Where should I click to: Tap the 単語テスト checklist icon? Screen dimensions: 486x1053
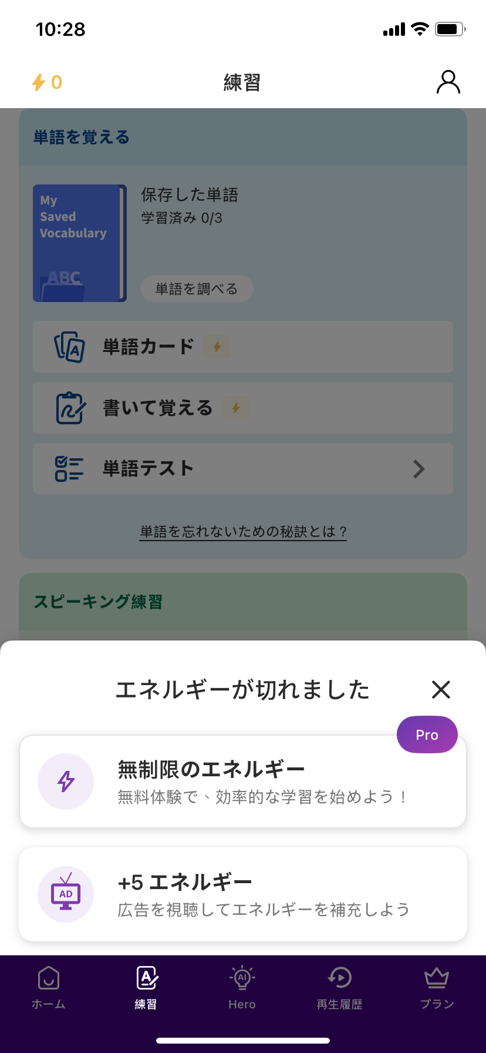point(69,469)
